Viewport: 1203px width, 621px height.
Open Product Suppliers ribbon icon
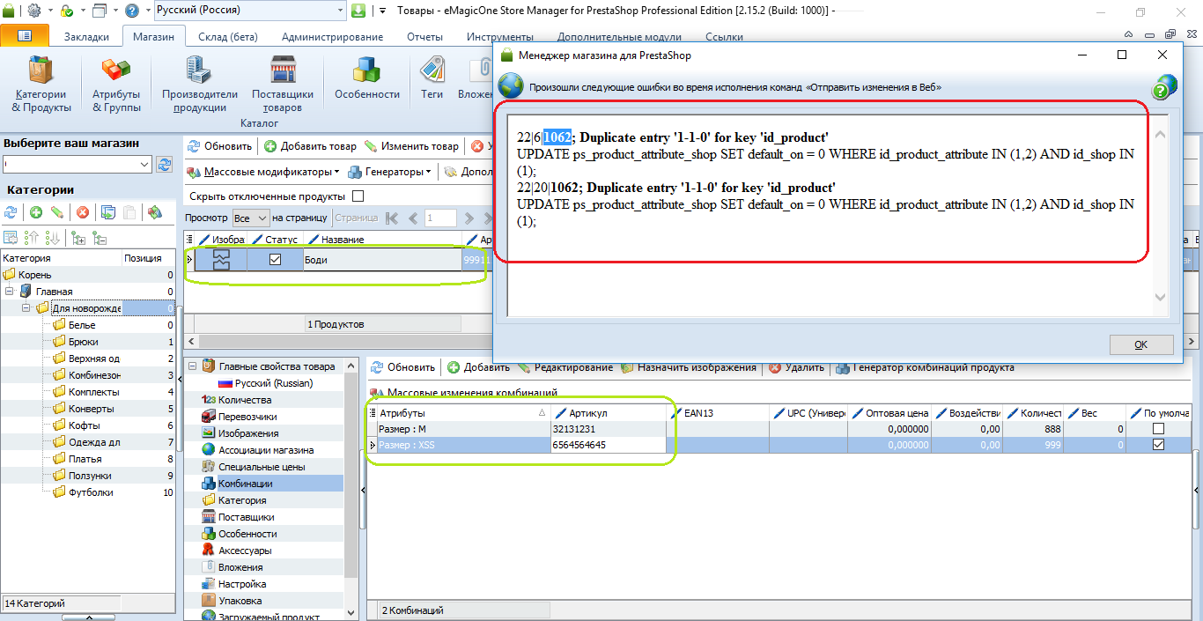283,85
